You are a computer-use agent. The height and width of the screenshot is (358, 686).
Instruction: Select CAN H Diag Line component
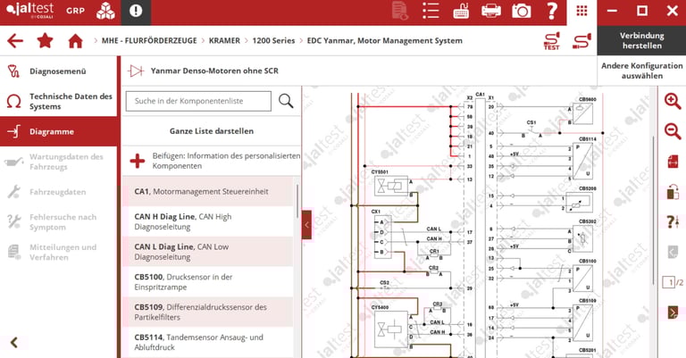(207, 221)
